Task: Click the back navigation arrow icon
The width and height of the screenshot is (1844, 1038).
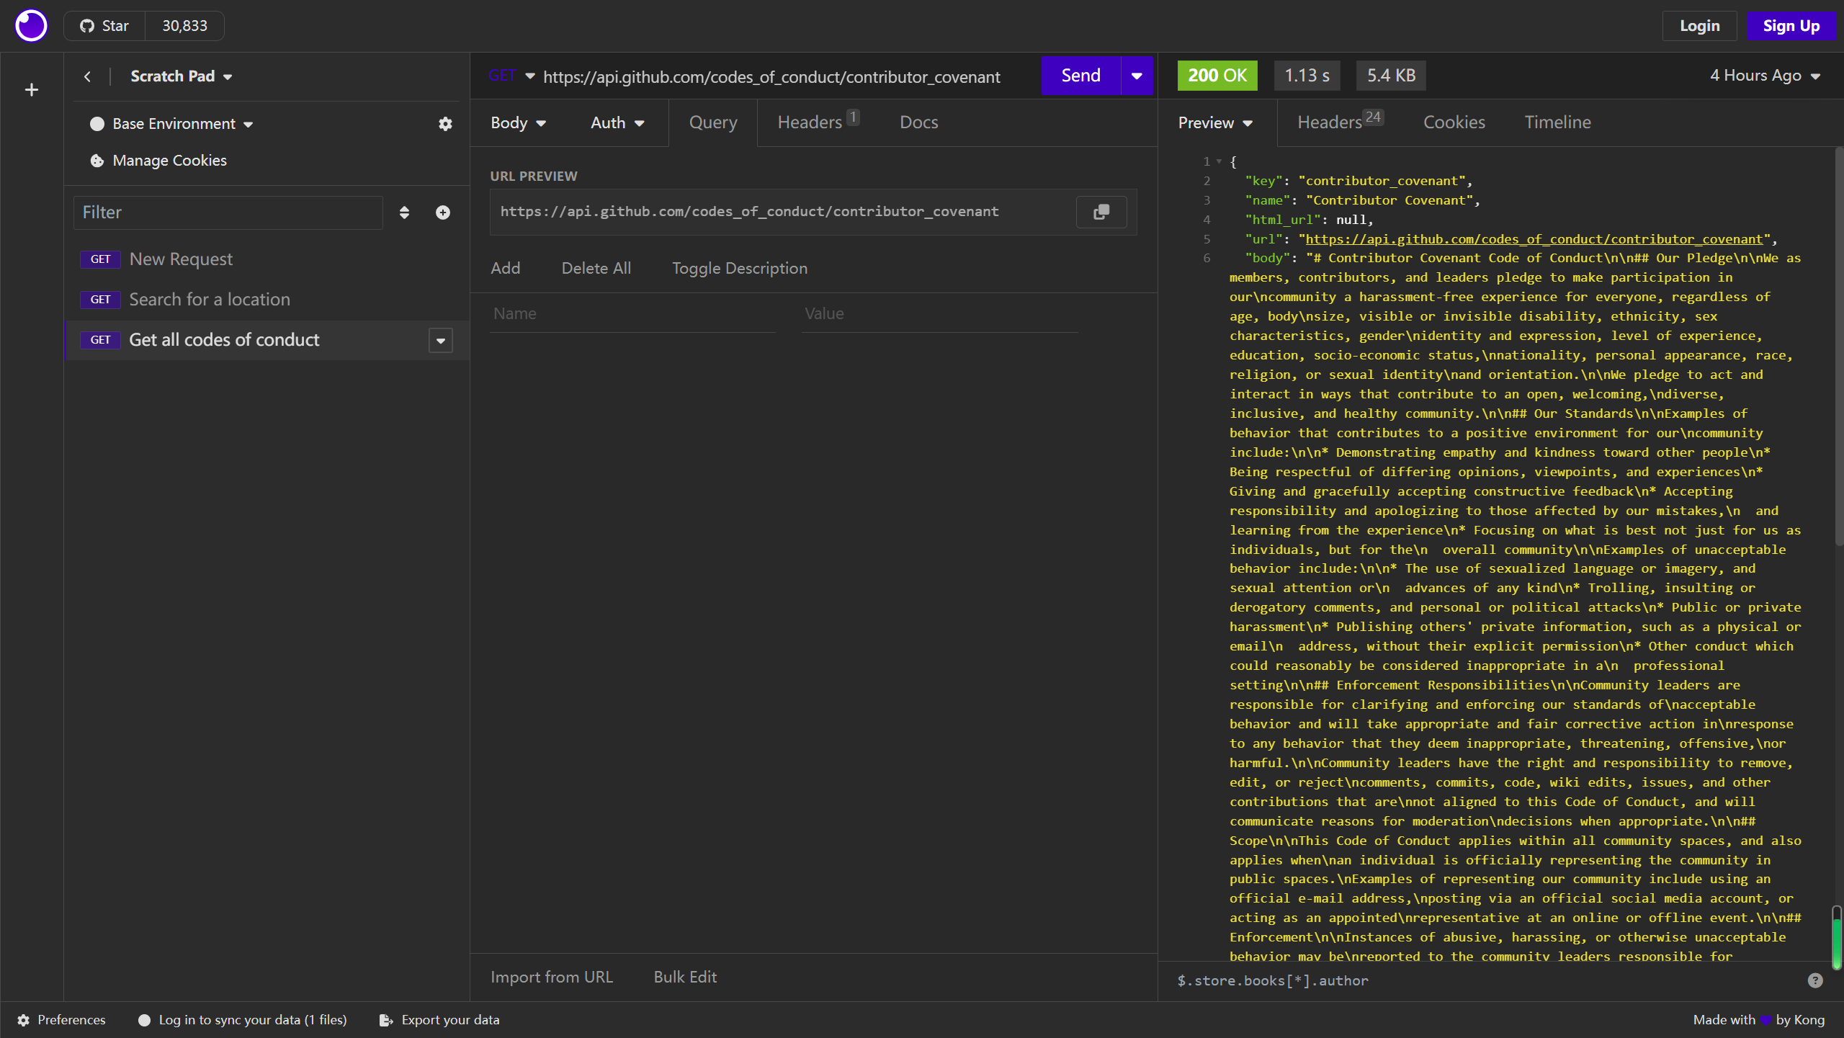Action: coord(87,76)
